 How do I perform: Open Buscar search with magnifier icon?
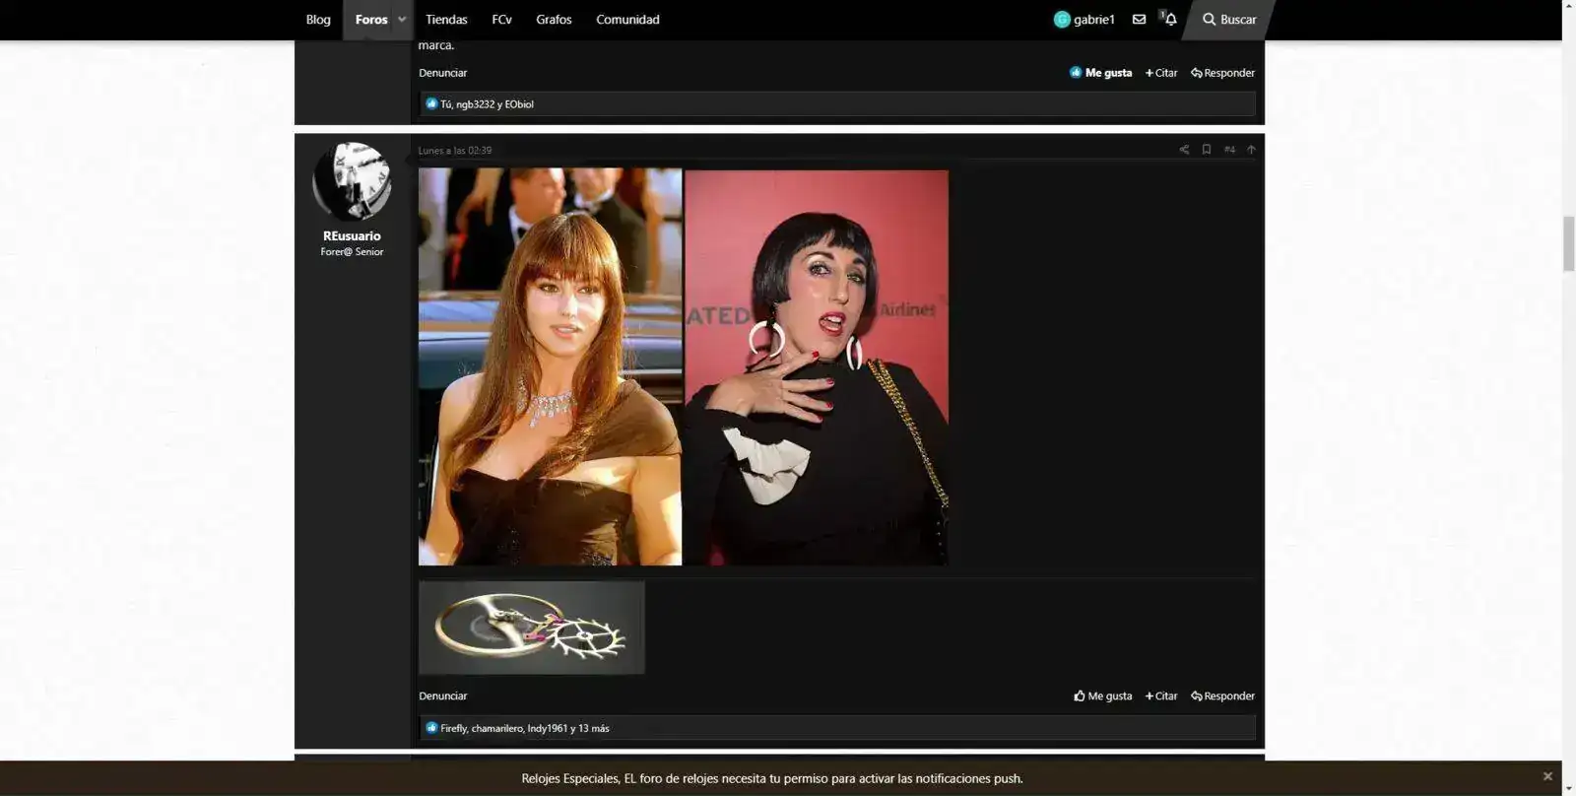pos(1228,20)
